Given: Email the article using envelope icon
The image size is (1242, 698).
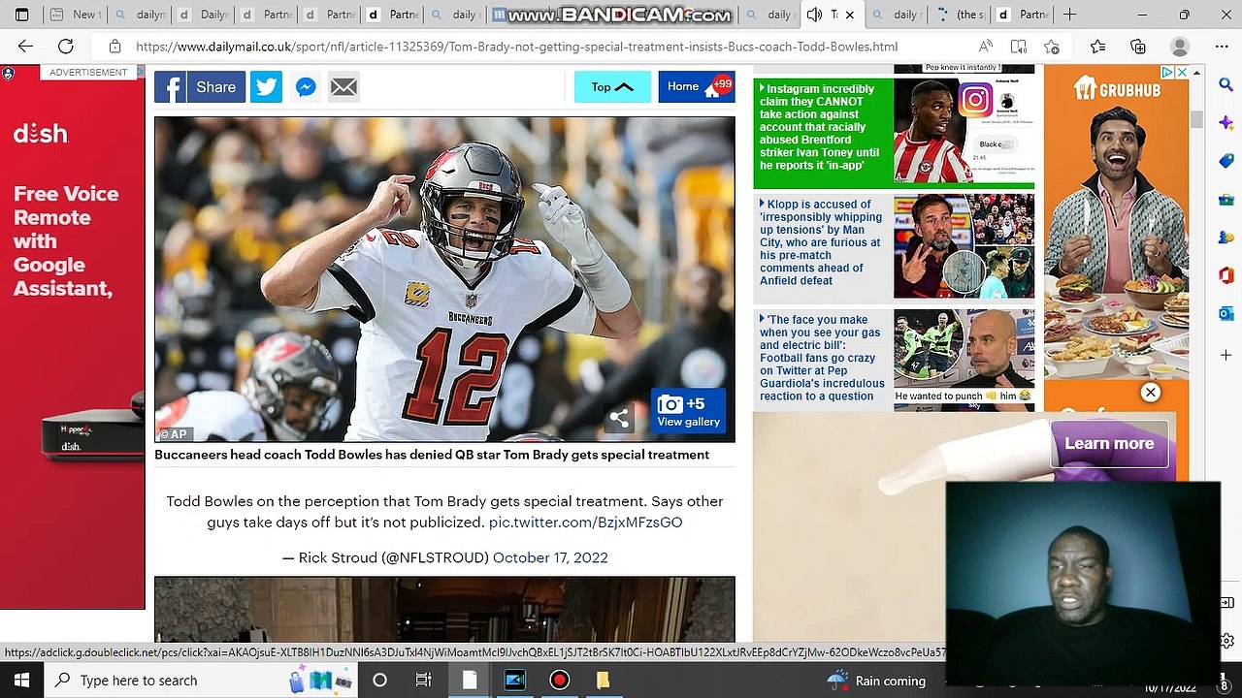Looking at the screenshot, I should [343, 86].
